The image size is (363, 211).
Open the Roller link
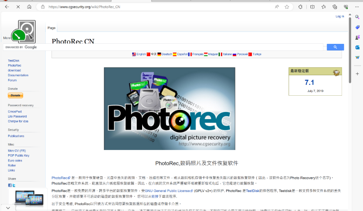[12, 165]
